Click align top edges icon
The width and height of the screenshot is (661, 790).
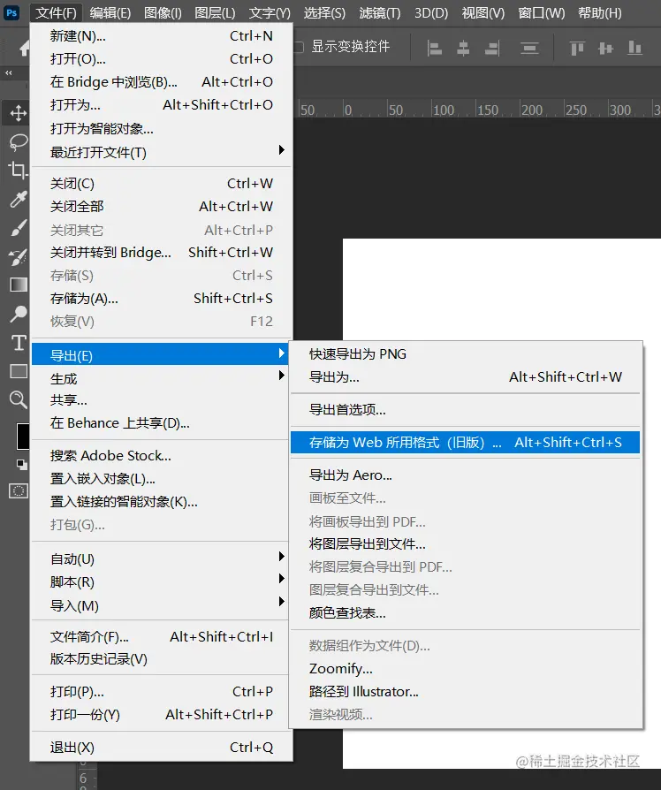(577, 49)
